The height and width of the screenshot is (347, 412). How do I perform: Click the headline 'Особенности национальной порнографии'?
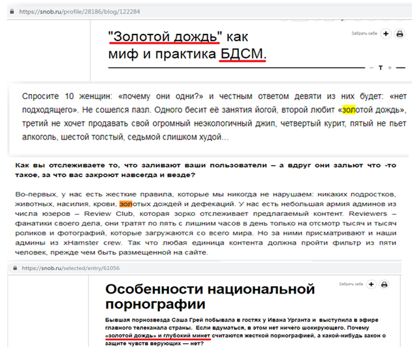[210, 297]
